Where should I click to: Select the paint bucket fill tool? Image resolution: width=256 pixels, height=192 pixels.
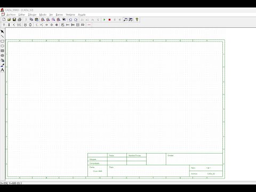(2, 60)
